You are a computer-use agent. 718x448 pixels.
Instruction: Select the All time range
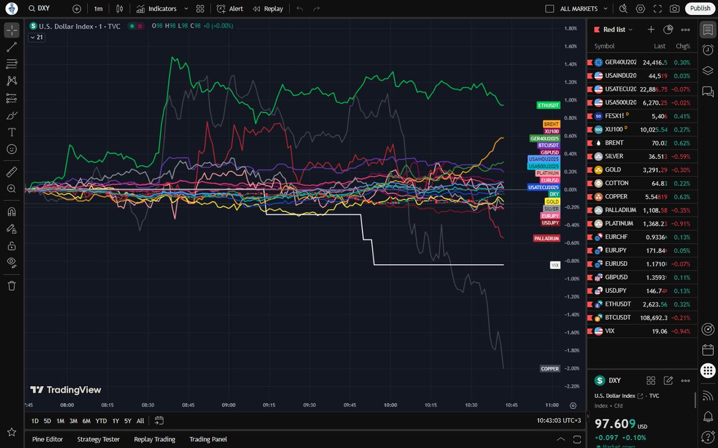coord(140,421)
